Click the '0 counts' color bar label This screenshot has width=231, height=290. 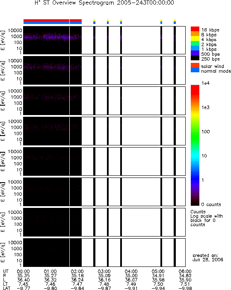coord(211,204)
